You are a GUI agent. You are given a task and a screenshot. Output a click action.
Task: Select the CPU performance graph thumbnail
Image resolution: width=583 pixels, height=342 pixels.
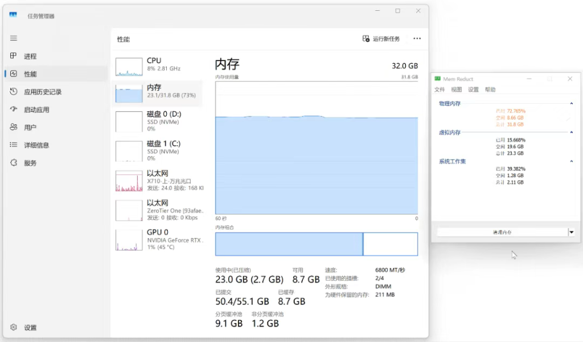point(129,67)
